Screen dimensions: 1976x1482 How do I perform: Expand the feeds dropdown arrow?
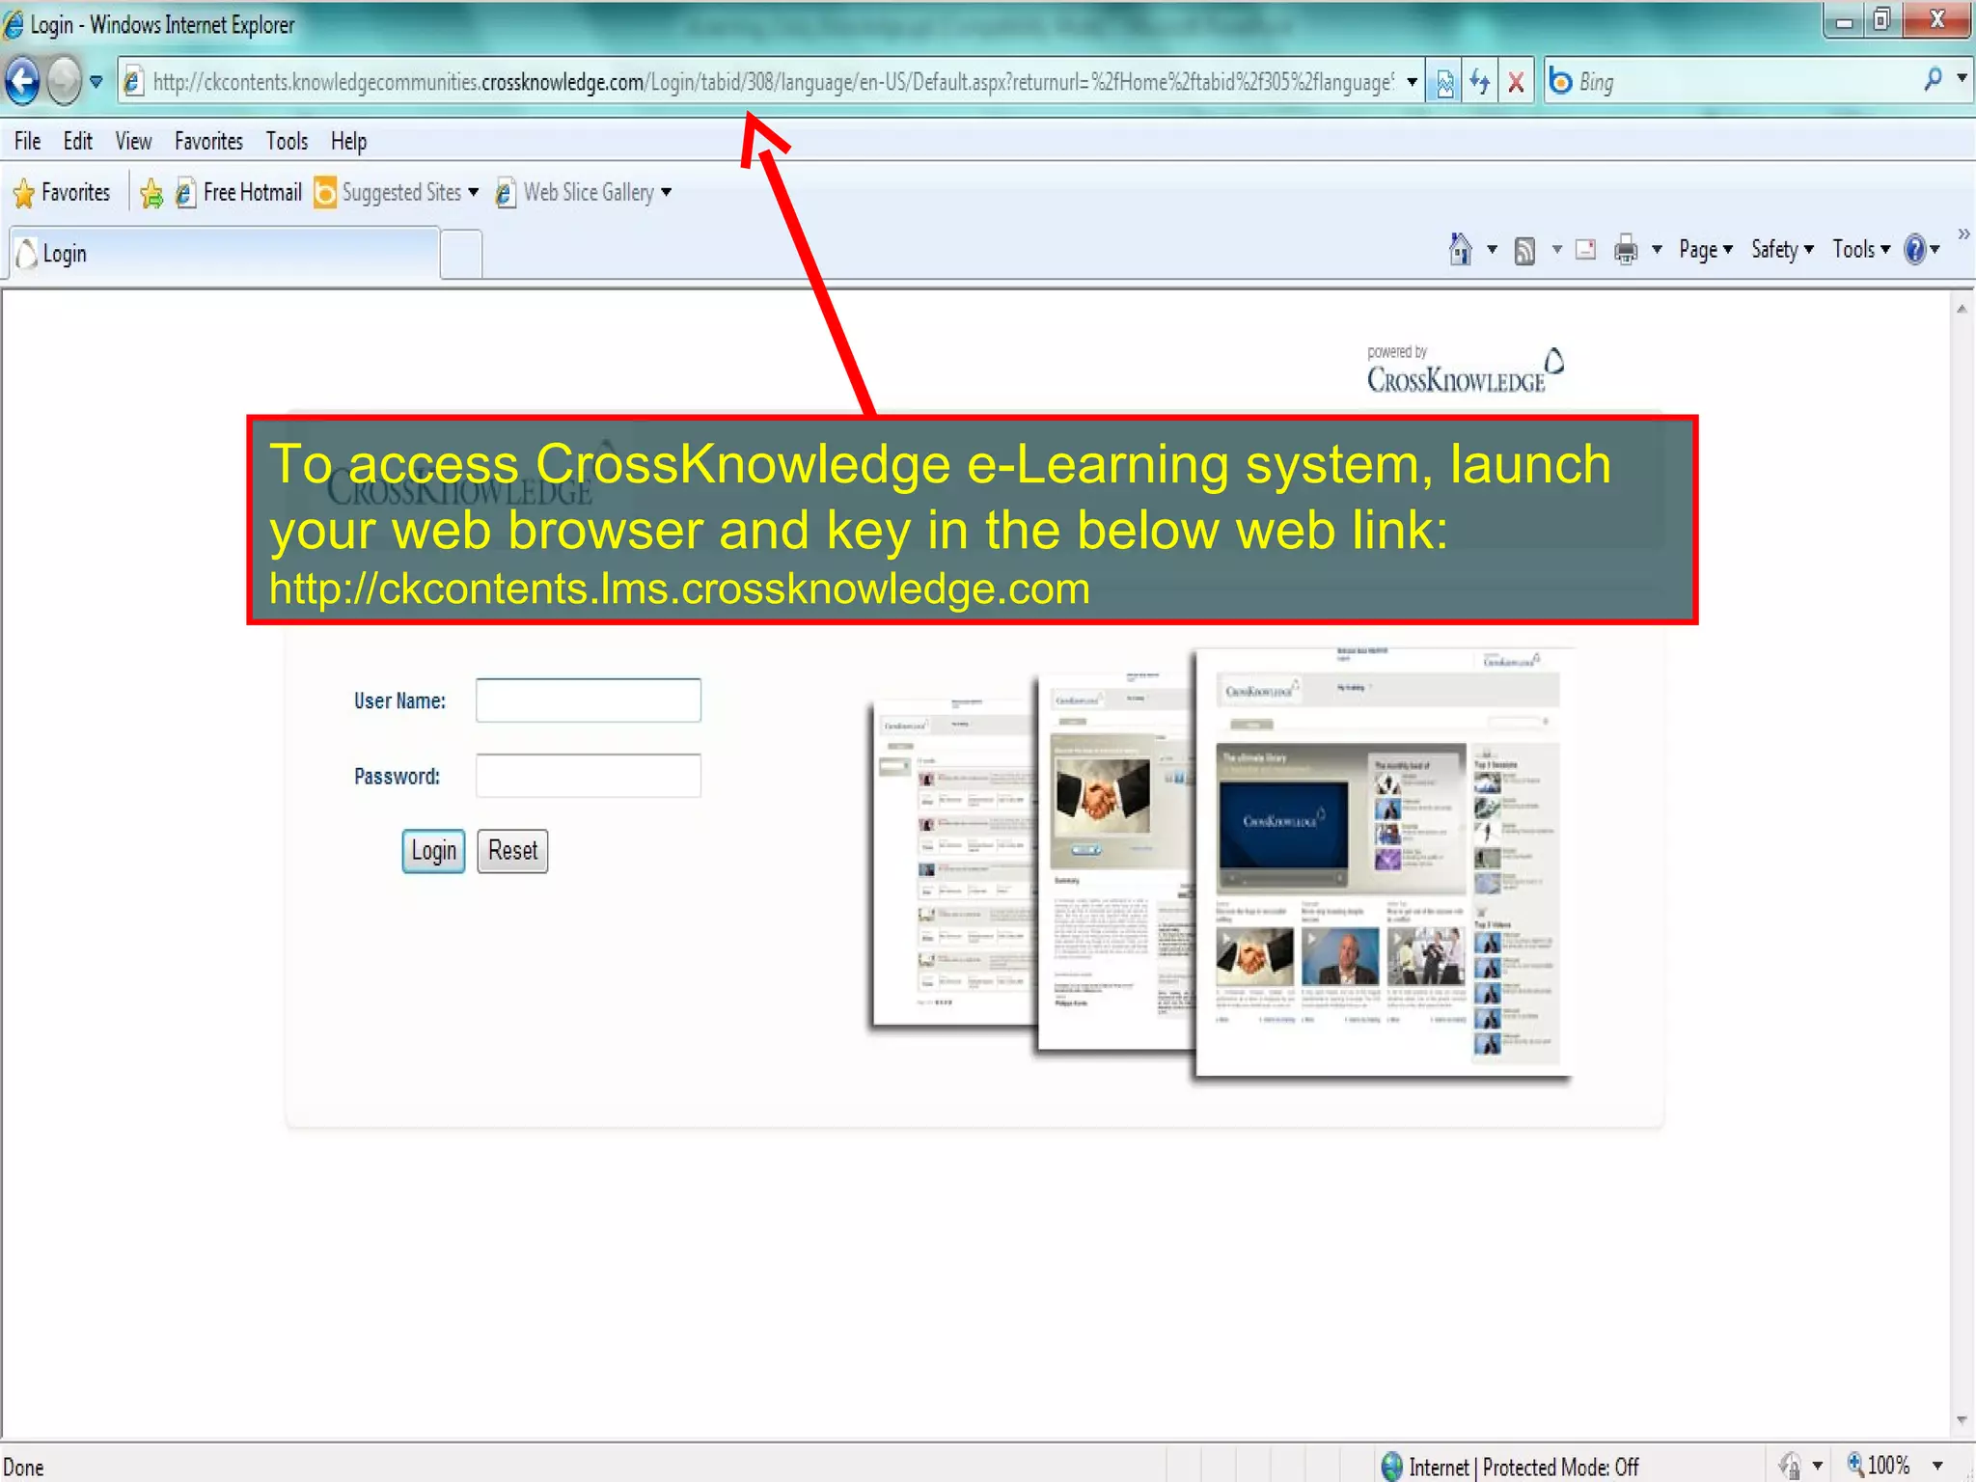[x=1556, y=251]
